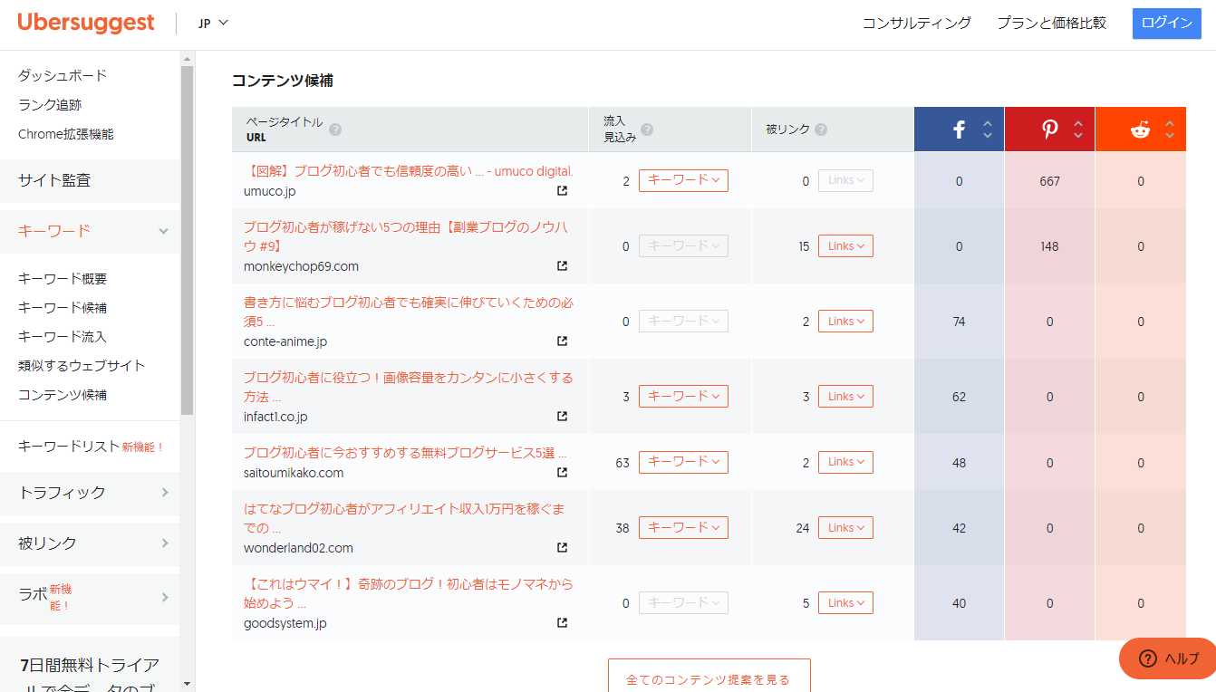Open external link icon for umuco.jp
Image resolution: width=1216 pixels, height=692 pixels.
[562, 191]
